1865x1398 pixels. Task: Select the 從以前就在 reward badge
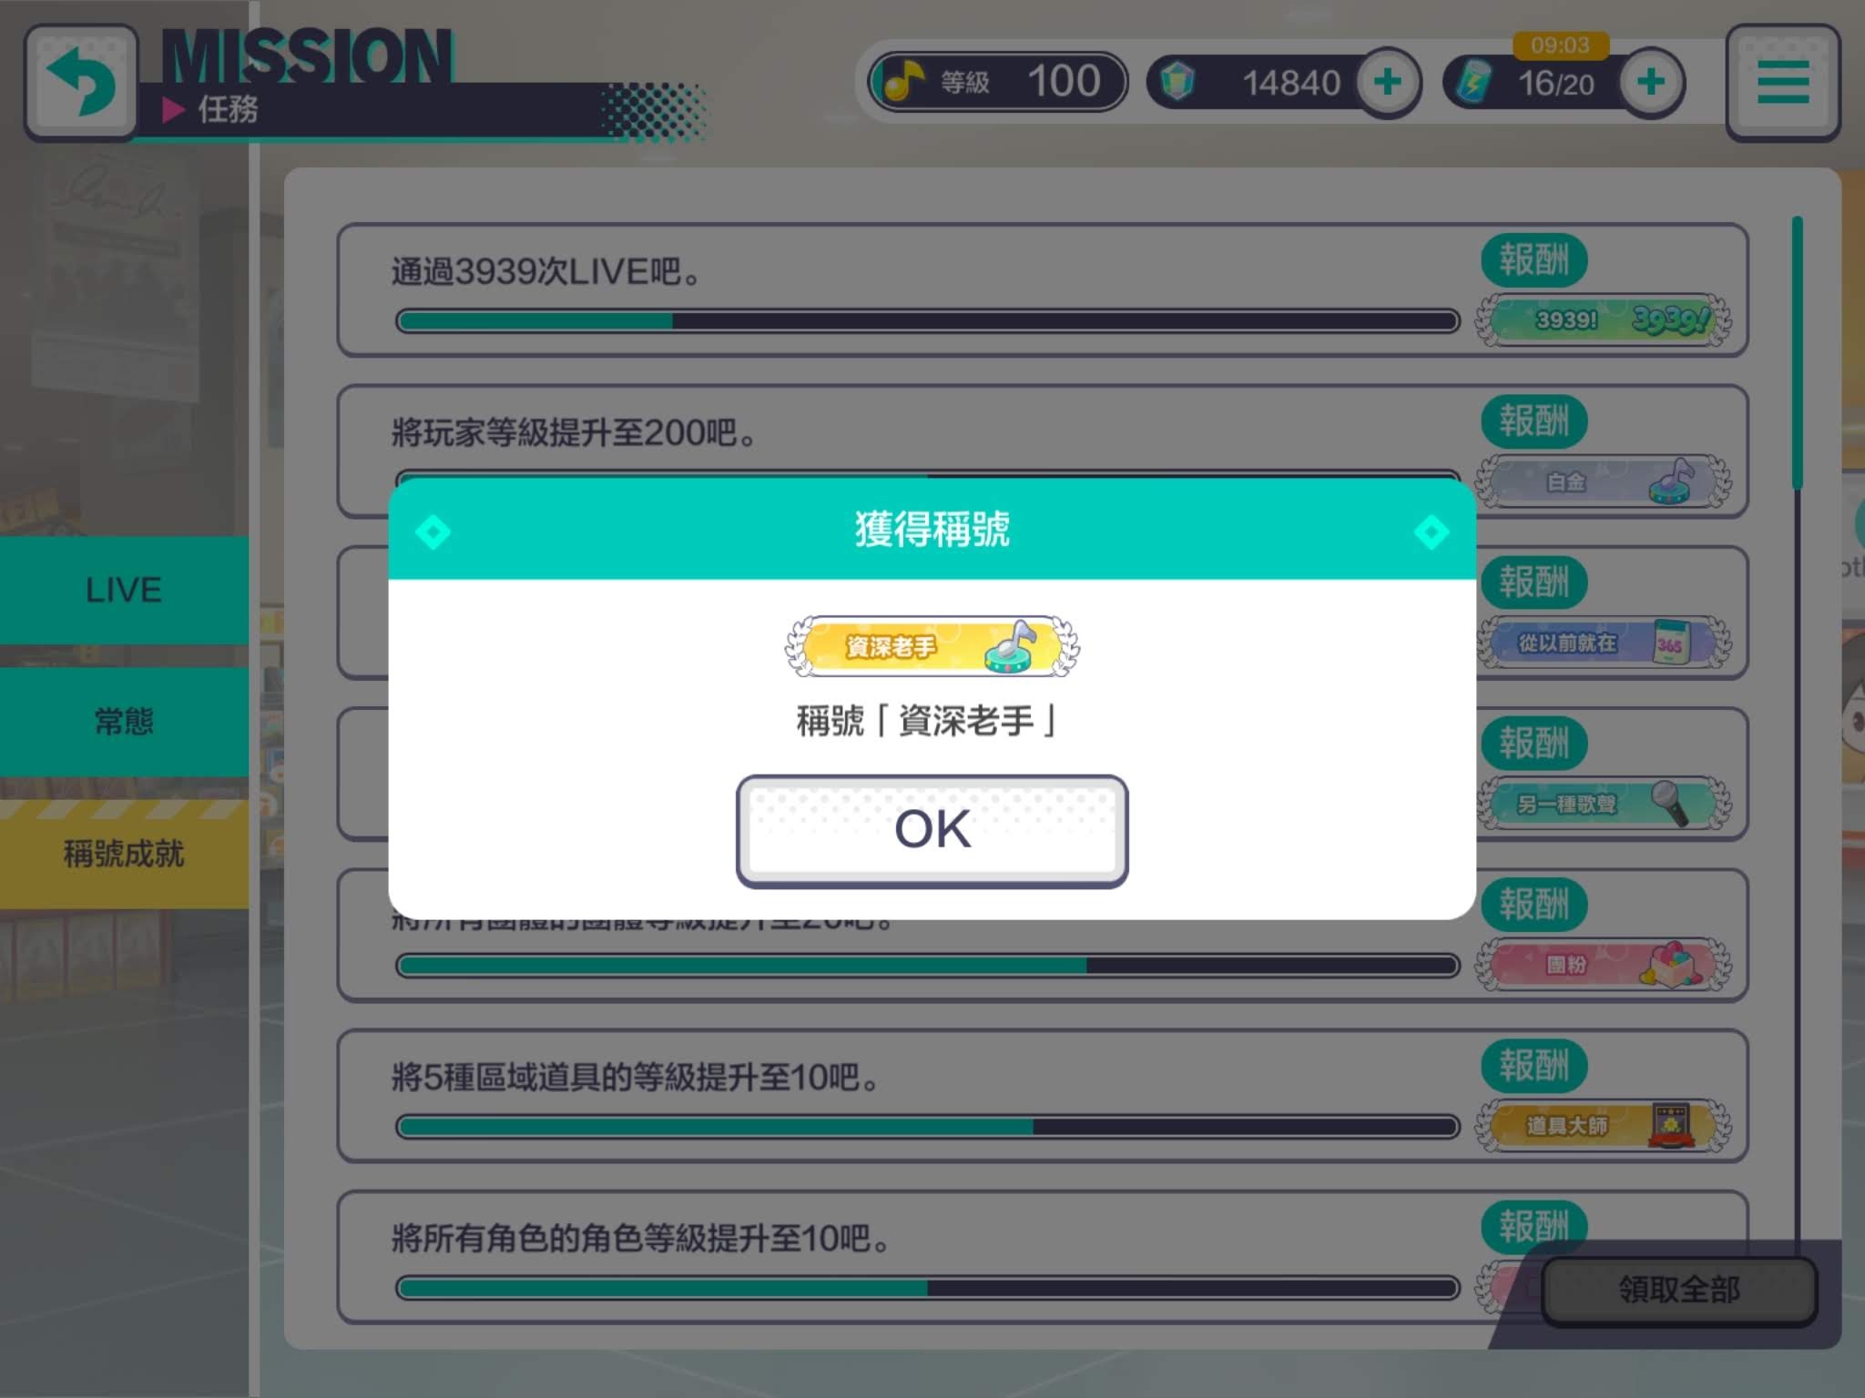[x=1603, y=643]
